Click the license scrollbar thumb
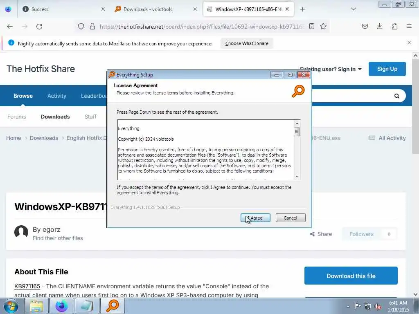 pyautogui.click(x=297, y=131)
